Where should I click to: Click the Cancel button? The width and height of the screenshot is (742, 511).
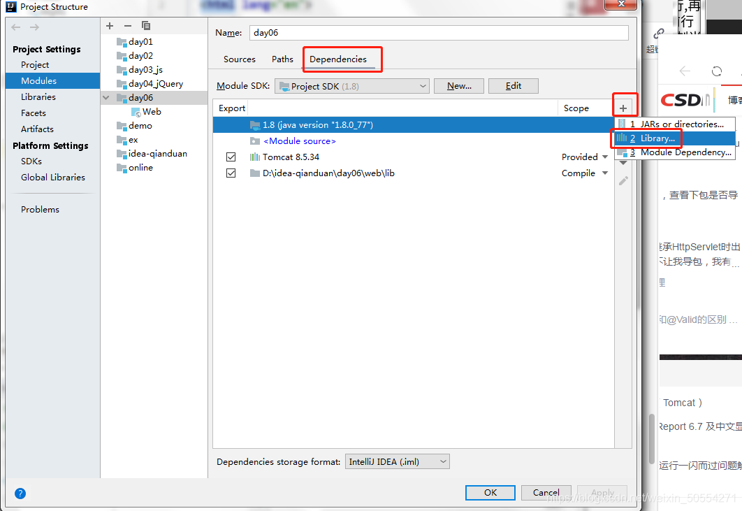(546, 493)
